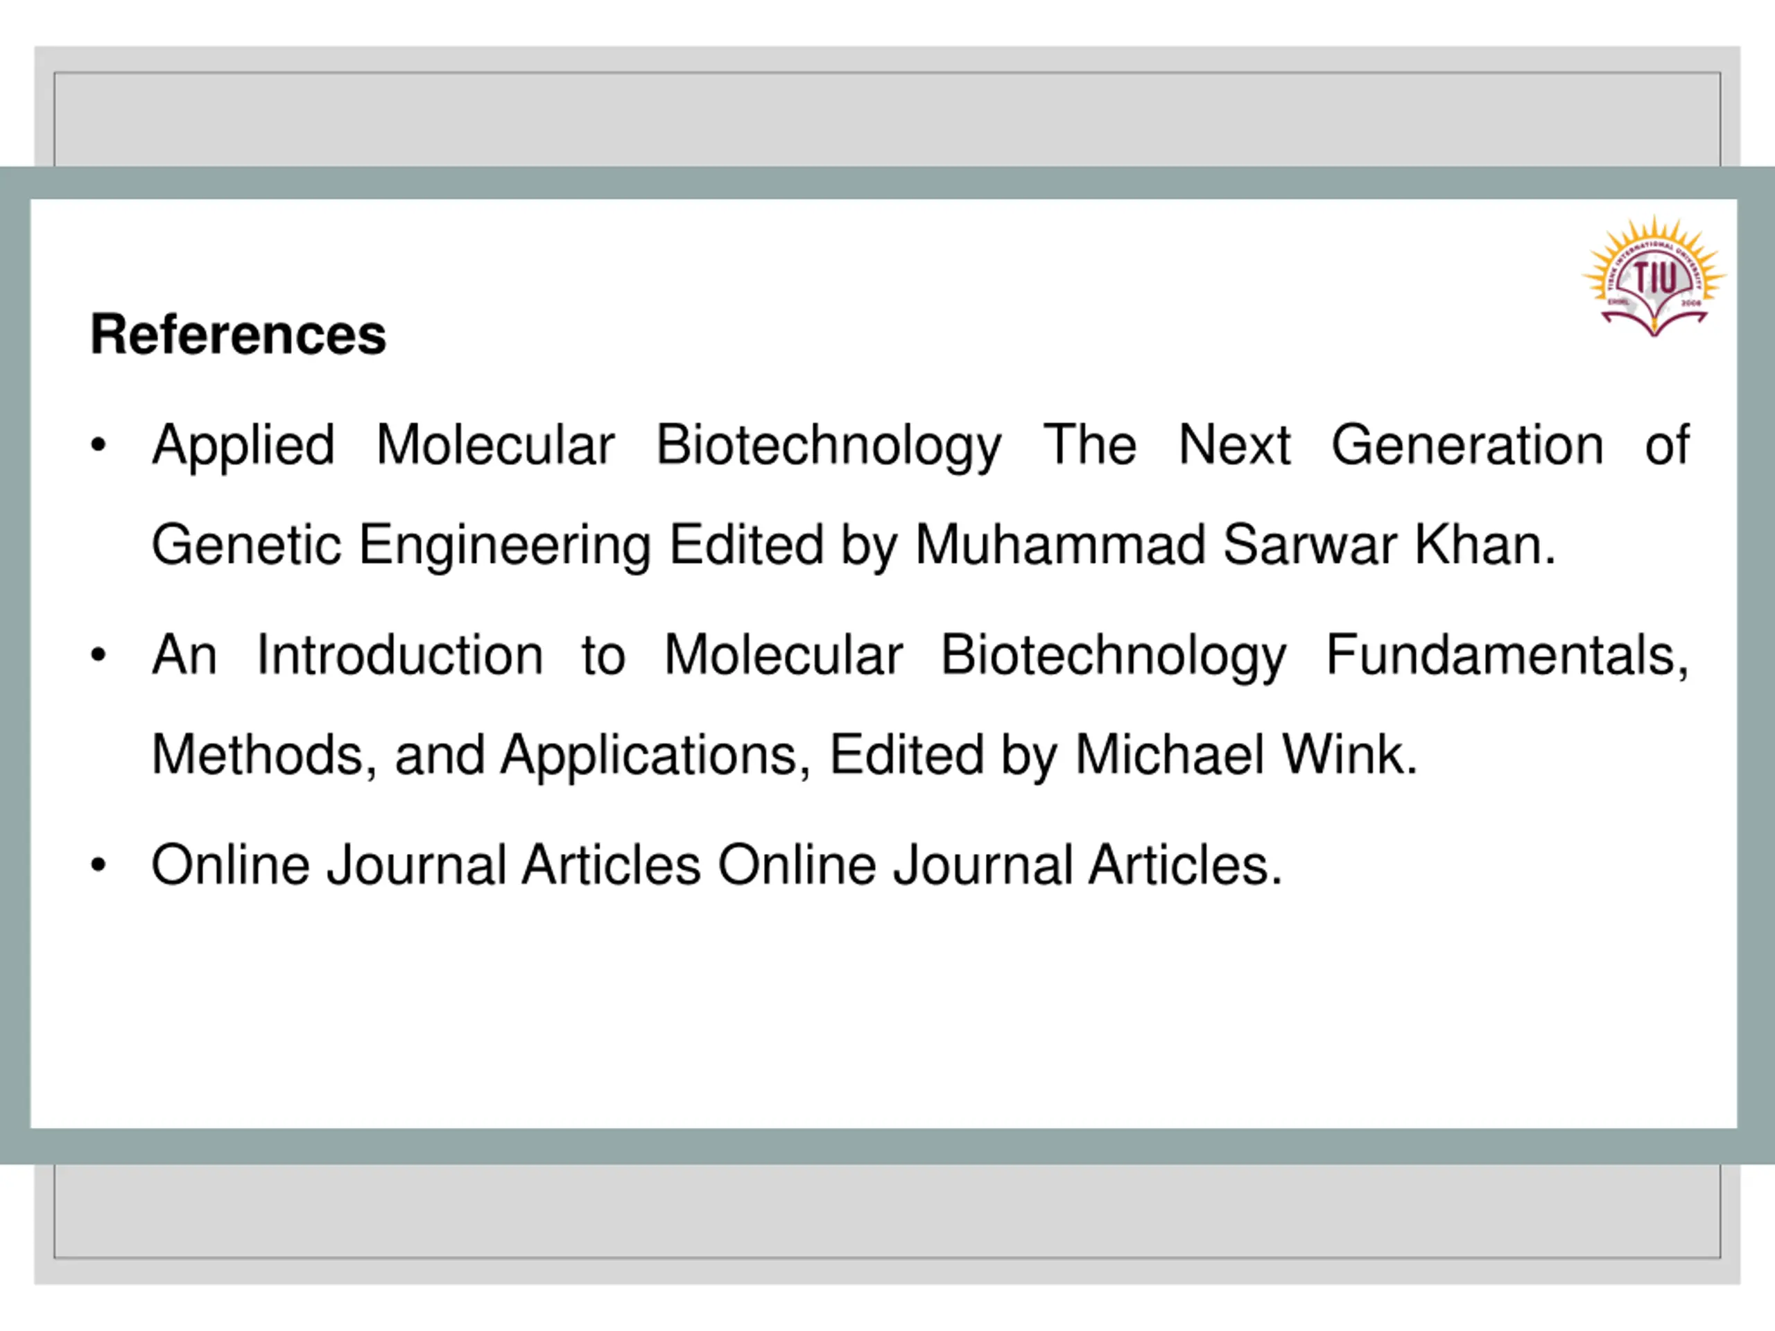Click the 'Online Journal Articles' reference line

point(718,866)
